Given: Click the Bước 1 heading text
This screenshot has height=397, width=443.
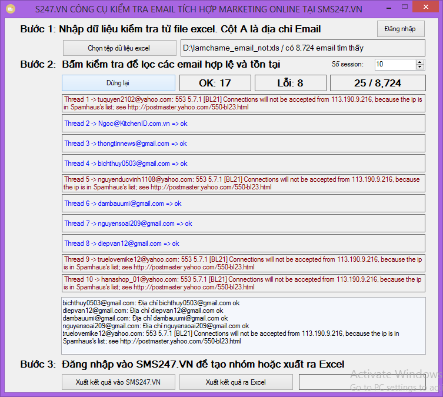Looking at the screenshot, I should point(171,29).
